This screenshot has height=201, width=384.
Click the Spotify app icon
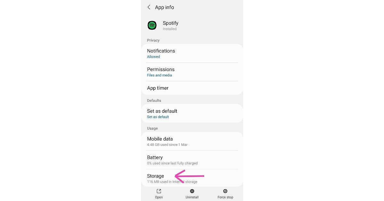click(152, 25)
